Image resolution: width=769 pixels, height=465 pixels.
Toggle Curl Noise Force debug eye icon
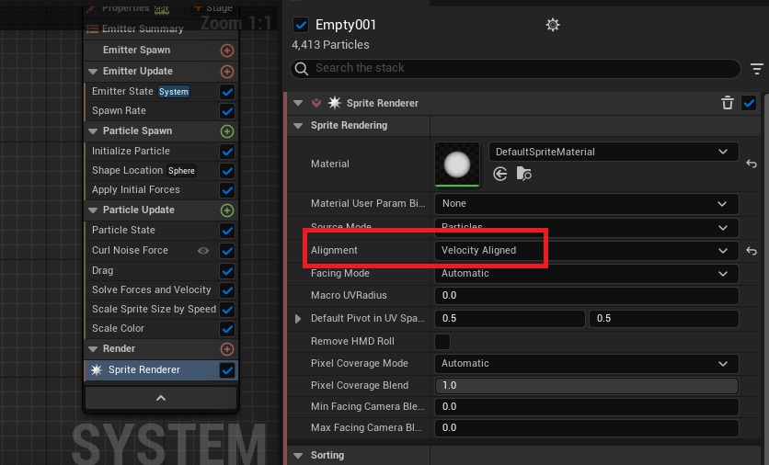click(x=203, y=251)
